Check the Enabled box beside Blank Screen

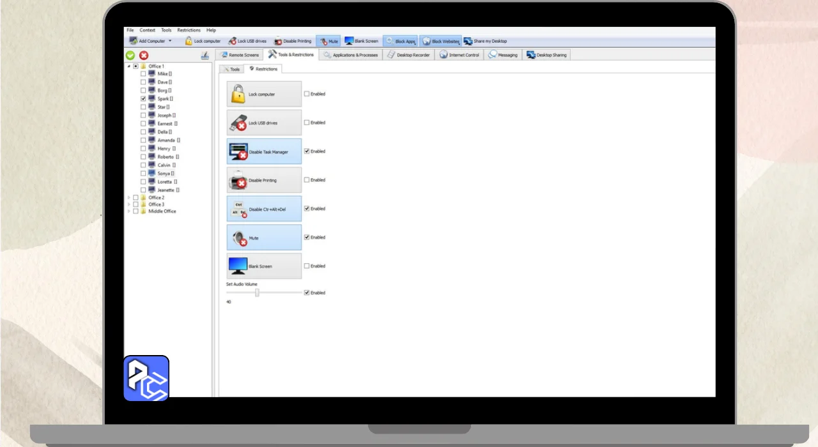[x=307, y=266]
